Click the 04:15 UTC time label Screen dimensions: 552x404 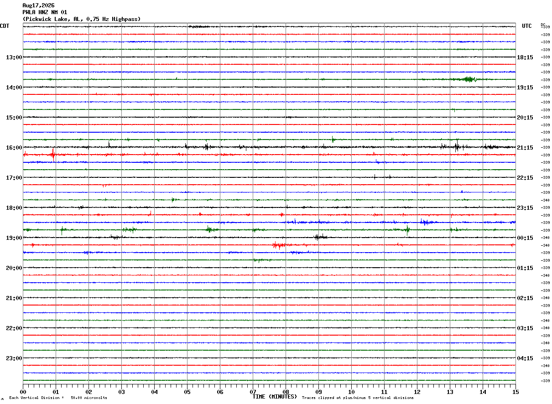coord(525,358)
